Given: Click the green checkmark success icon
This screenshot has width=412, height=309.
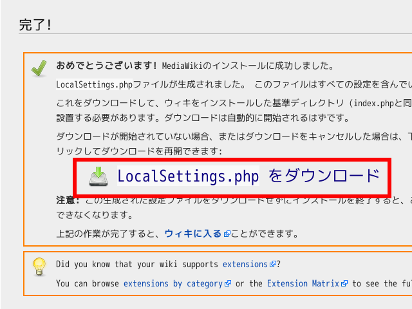Looking at the screenshot, I should tap(39, 68).
